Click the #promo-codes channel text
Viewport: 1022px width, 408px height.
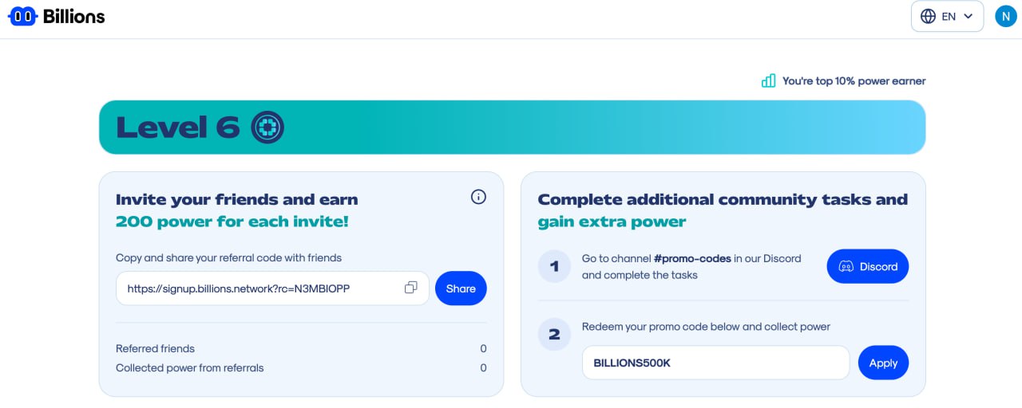692,258
